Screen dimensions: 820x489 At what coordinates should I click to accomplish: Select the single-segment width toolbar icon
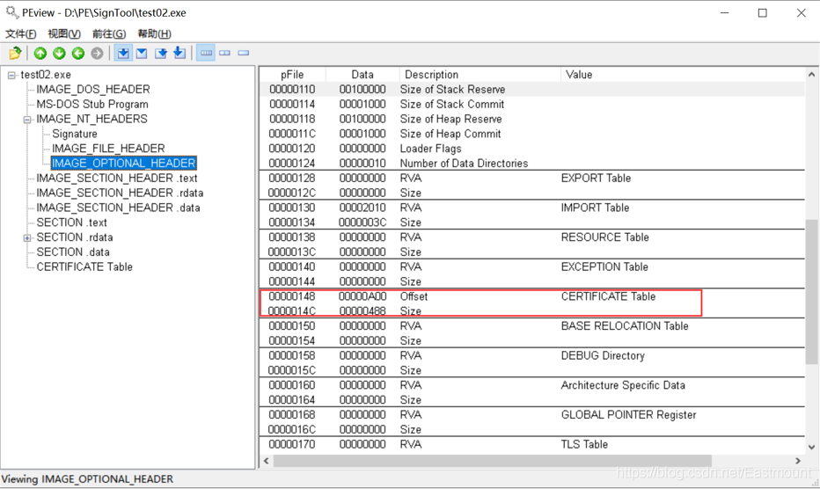pos(244,53)
